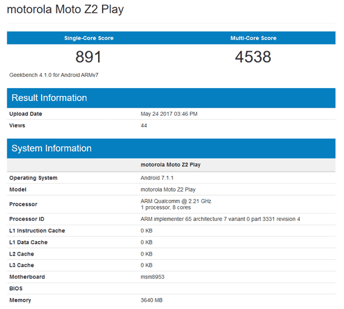Click the System Information section header

coord(52,148)
